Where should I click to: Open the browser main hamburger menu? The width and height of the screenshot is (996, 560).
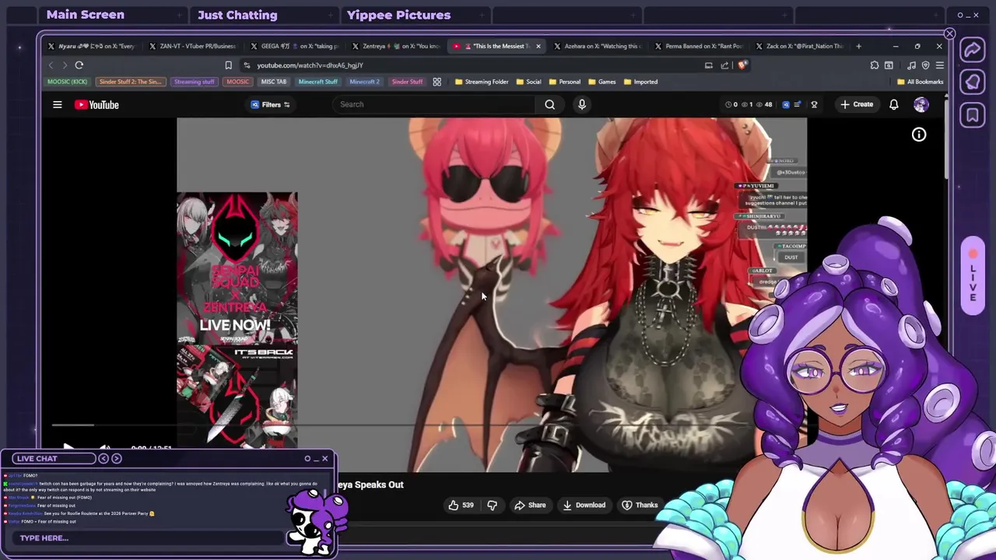939,65
